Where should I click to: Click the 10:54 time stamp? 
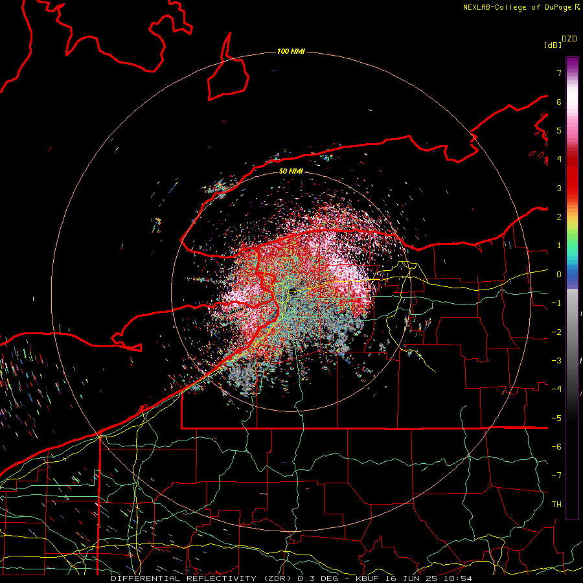point(457,578)
